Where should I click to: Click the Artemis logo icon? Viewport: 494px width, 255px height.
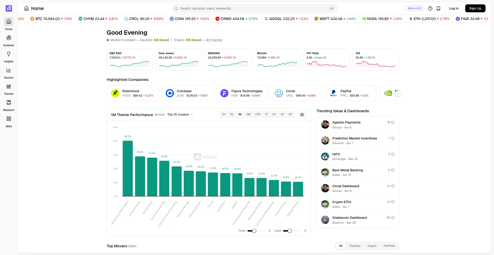[x=9, y=8]
